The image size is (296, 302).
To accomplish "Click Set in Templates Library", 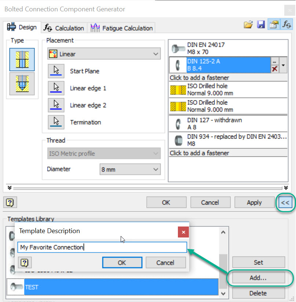I will coord(259,262).
